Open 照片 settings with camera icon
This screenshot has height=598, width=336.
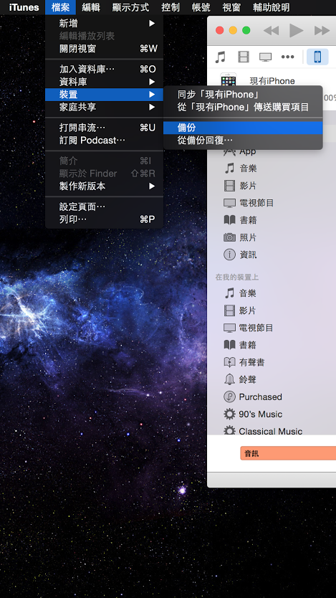[x=240, y=237]
